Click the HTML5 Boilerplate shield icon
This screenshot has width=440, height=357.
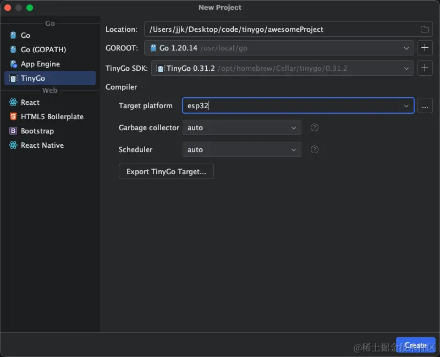click(x=13, y=116)
